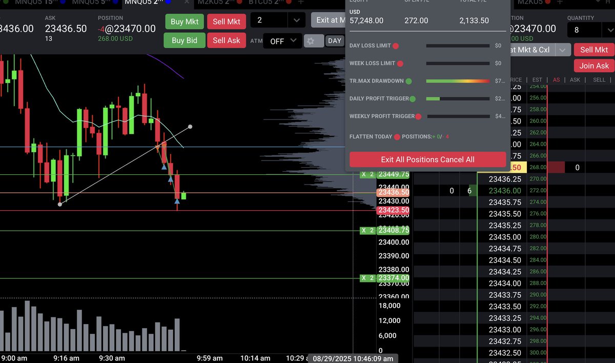
Task: Click the Tr.Max Drawdown gradient slider bar
Action: 458,80
